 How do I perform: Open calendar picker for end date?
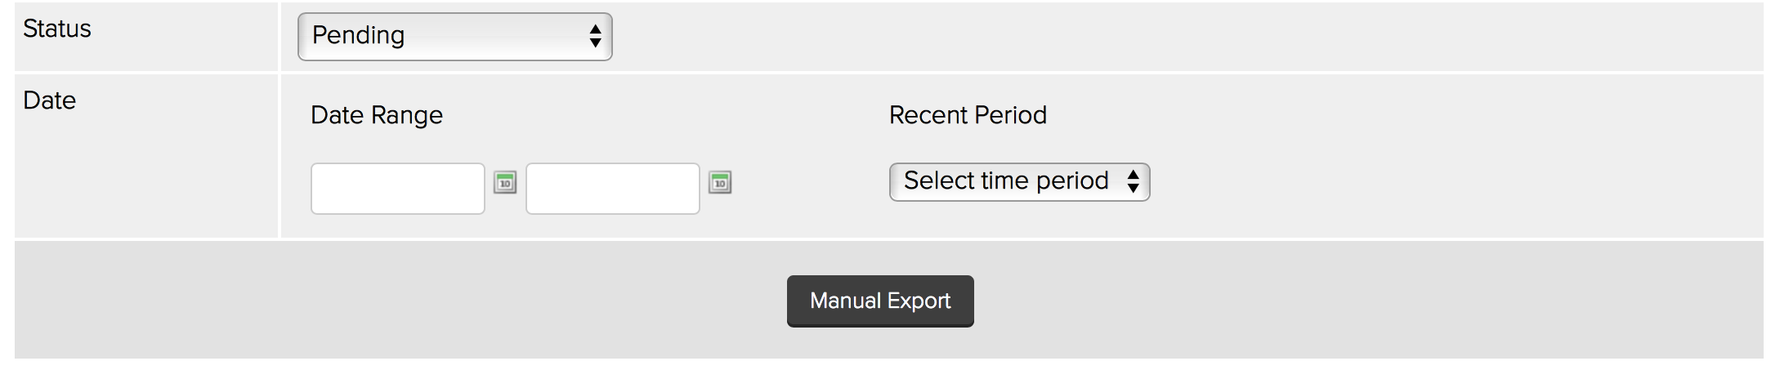720,182
